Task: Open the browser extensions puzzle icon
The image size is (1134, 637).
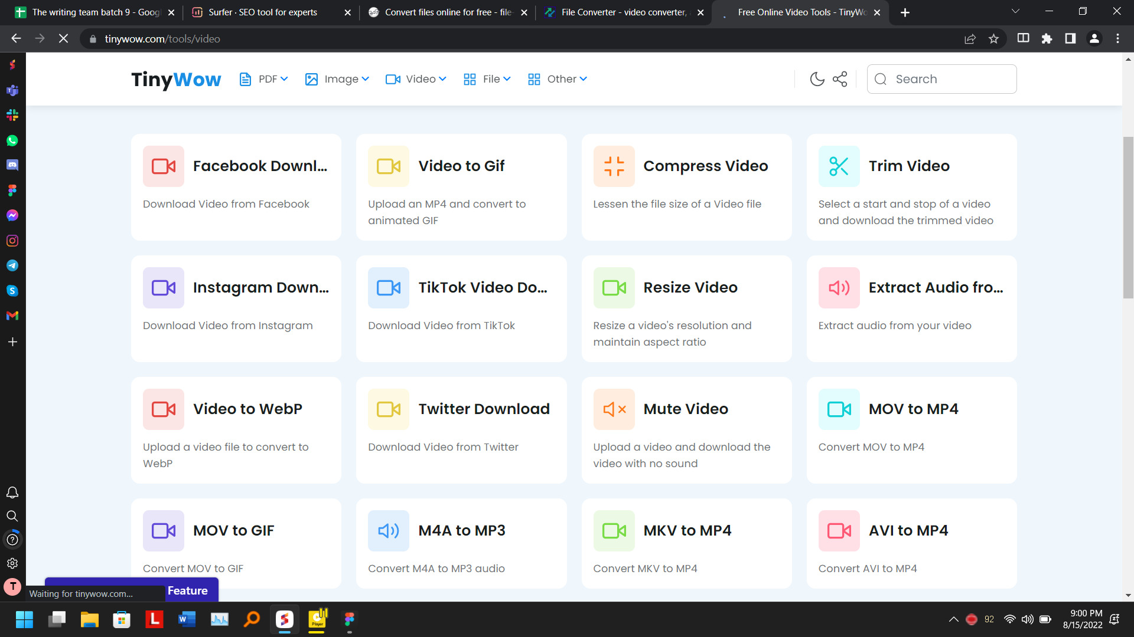Action: [1047, 39]
